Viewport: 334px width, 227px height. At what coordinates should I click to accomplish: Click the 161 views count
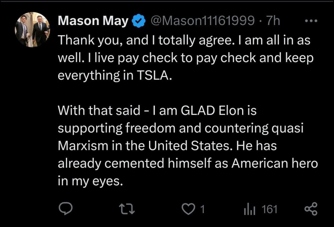point(270,209)
